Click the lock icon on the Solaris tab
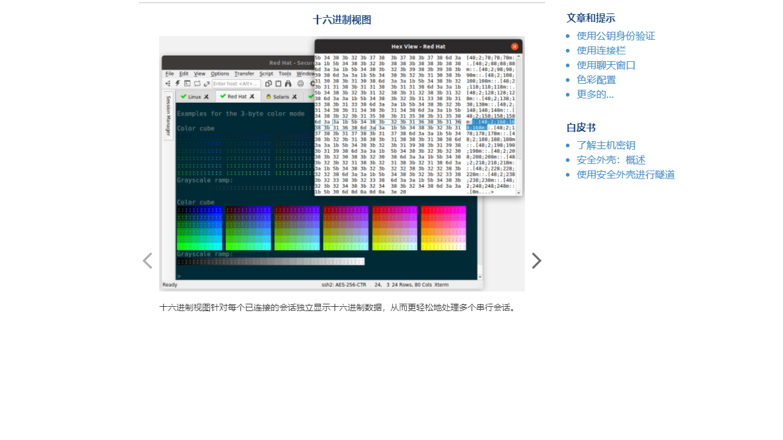This screenshot has height=440, width=783. (x=269, y=97)
